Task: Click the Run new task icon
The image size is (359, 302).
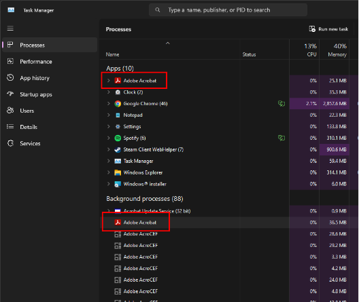Action: coord(312,29)
